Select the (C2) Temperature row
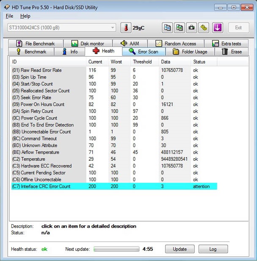The width and height of the screenshot is (257, 261). click(x=114, y=159)
